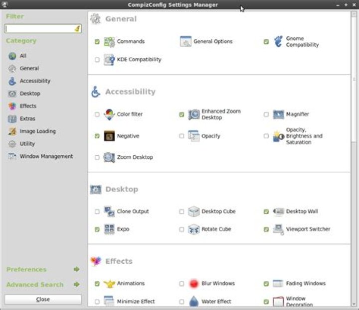
Task: Click the Opacity, Brightness and Saturation icon
Action: [x=278, y=136]
